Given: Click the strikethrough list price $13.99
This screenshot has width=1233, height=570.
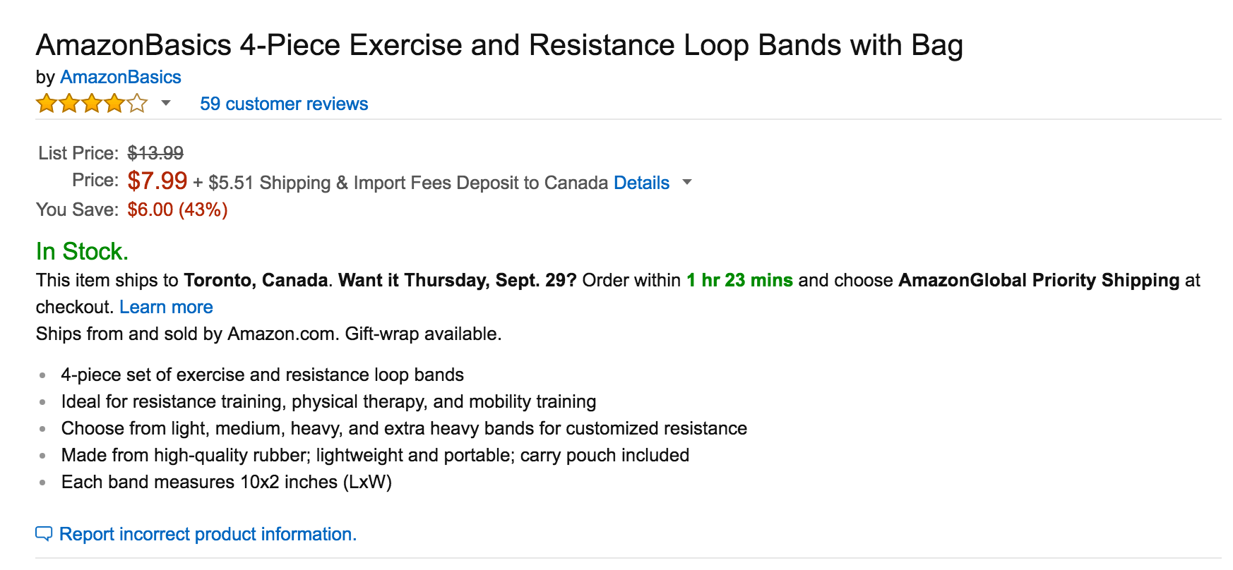Looking at the screenshot, I should (x=155, y=152).
